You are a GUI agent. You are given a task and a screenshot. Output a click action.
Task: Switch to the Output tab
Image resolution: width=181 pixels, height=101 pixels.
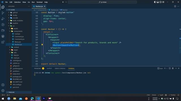pyautogui.click(x=49, y=68)
